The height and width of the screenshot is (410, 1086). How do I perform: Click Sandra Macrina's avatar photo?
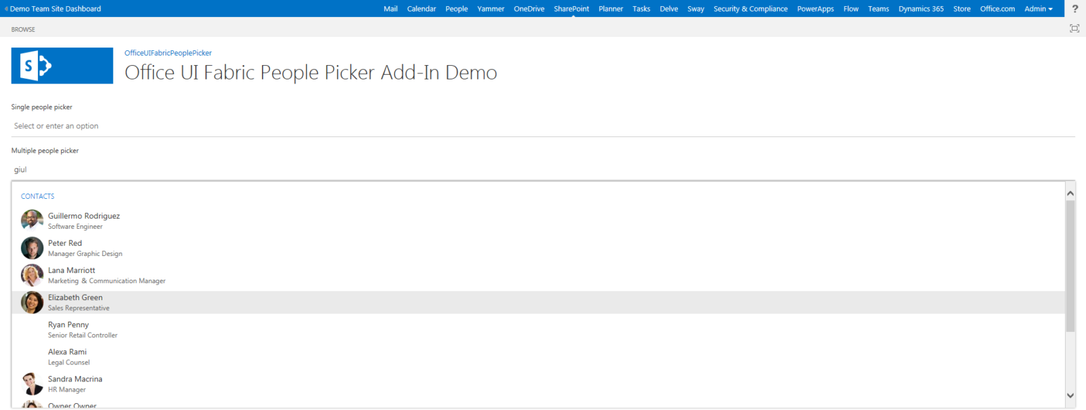click(32, 384)
